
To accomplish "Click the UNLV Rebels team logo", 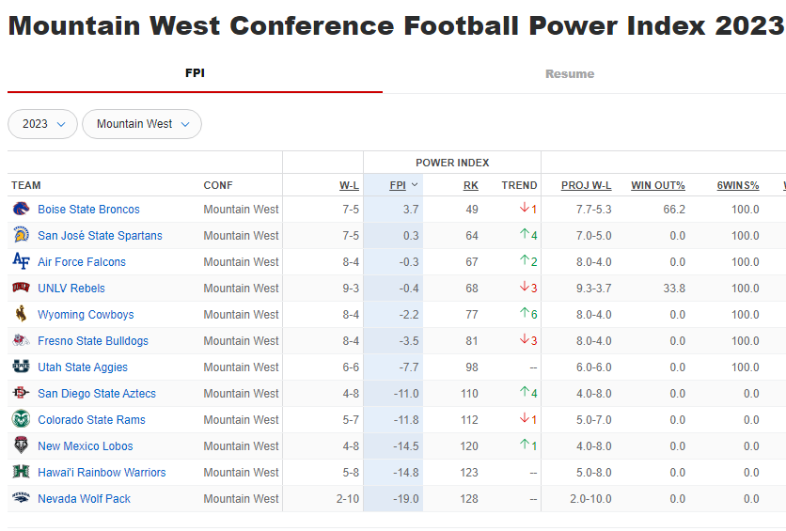I will (21, 288).
